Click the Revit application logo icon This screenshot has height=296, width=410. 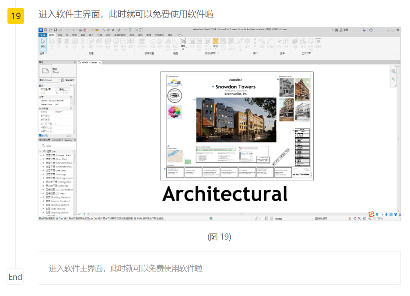click(41, 30)
